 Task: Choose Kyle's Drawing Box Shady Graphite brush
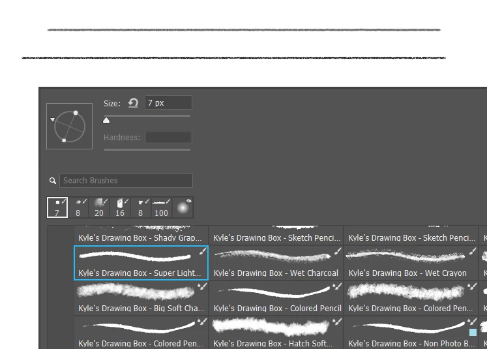point(141,235)
